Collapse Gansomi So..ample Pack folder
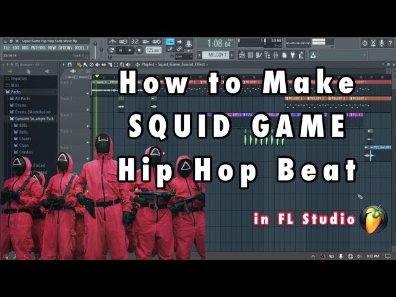This screenshot has width=396, height=297. point(32,118)
